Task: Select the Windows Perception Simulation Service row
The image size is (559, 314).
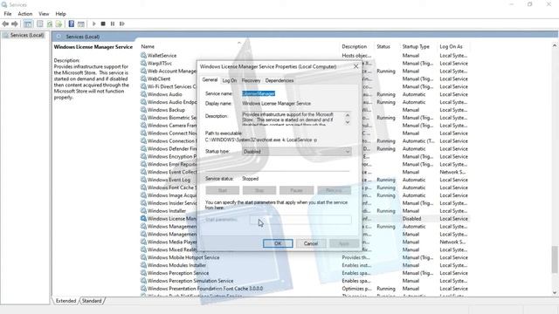Action: point(305,281)
